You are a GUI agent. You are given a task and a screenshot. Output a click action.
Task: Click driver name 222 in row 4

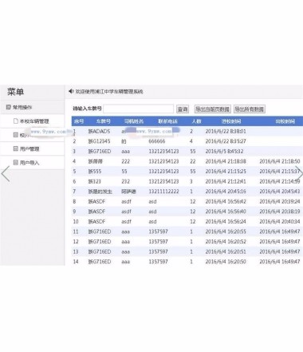tap(126, 161)
